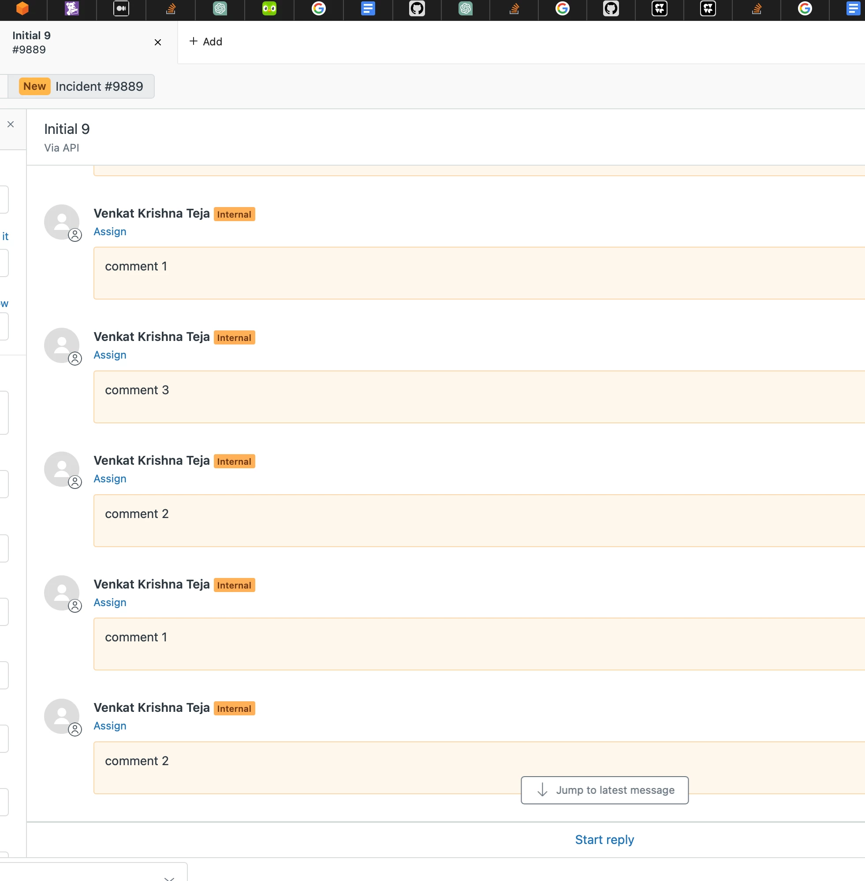Open the Datadog browser tab
865x881 pixels.
point(72,9)
